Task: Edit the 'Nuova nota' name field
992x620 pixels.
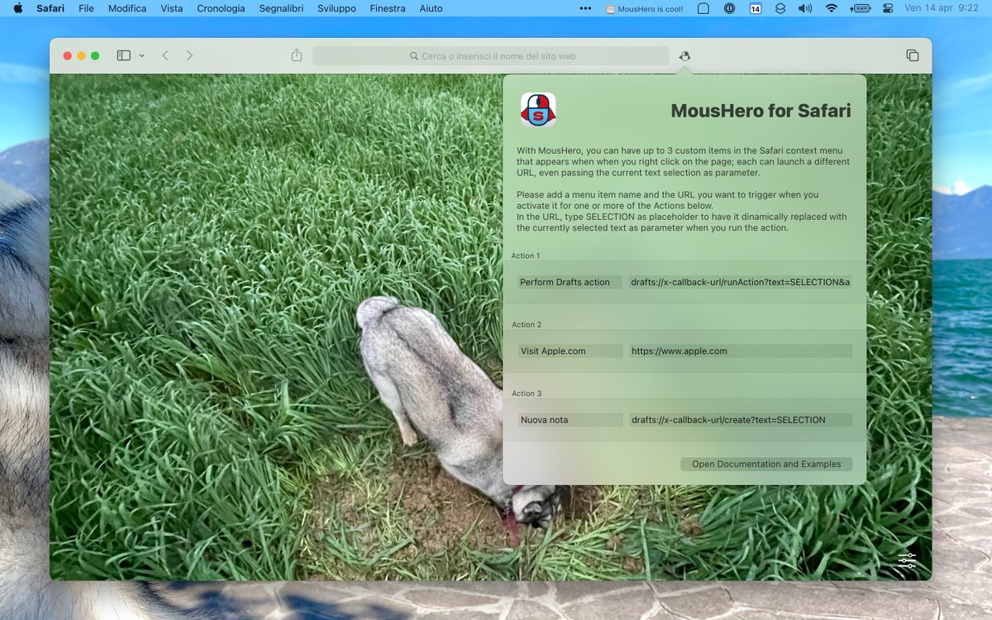Action: [x=570, y=420]
